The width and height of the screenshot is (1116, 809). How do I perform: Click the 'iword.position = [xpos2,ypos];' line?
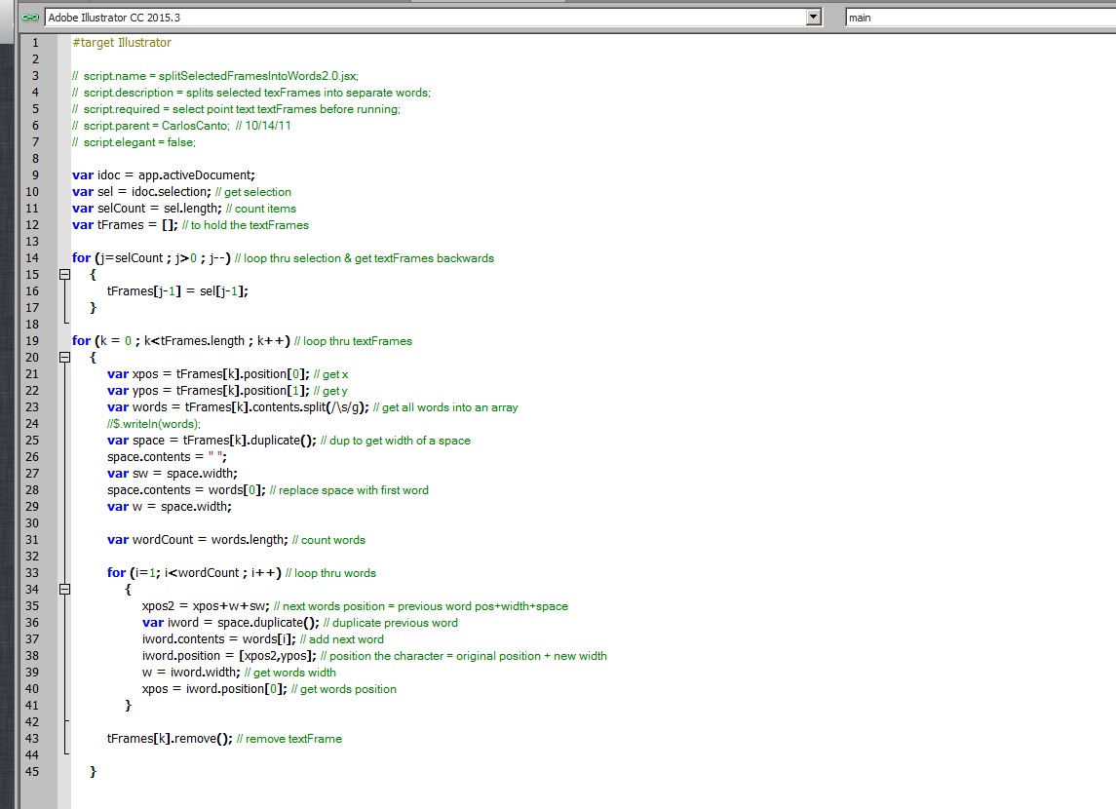(x=229, y=656)
